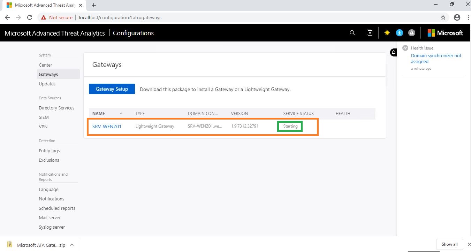Click the VERSION column header
Screen dimensions: 471x252
coord(240,114)
